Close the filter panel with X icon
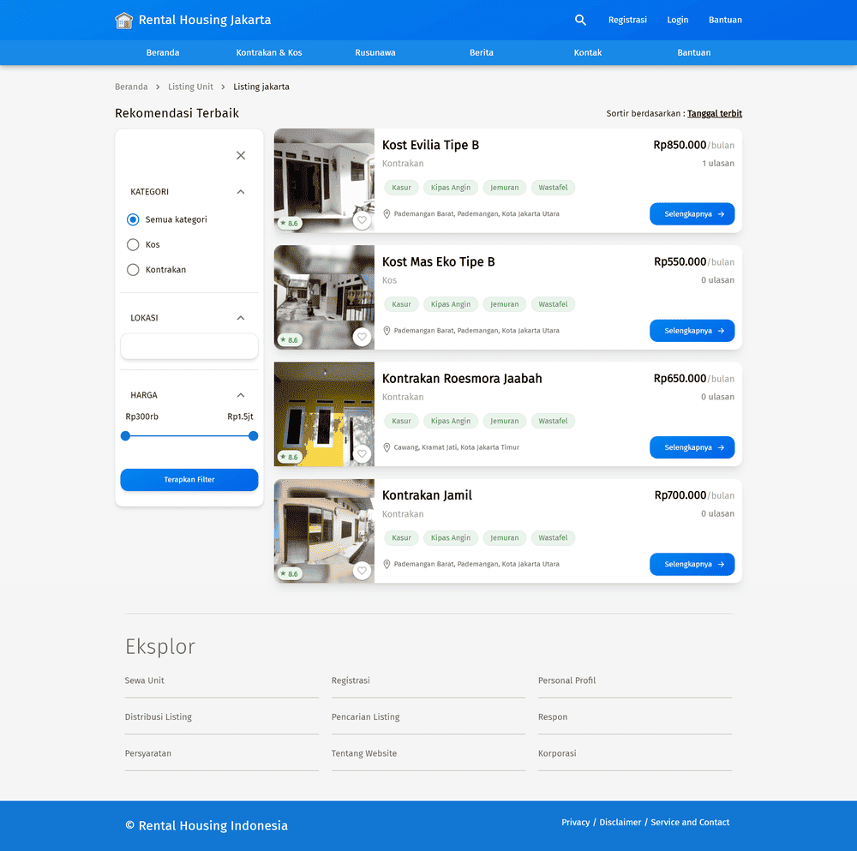Screen dimensions: 857x851 click(241, 155)
